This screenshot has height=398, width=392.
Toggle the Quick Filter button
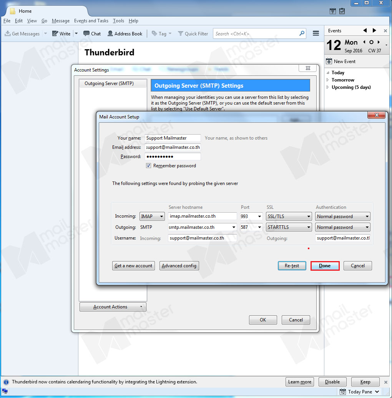193,33
